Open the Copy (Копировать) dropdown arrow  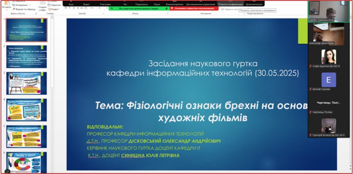click(x=29, y=4)
